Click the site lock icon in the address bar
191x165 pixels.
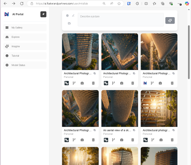[32, 4]
